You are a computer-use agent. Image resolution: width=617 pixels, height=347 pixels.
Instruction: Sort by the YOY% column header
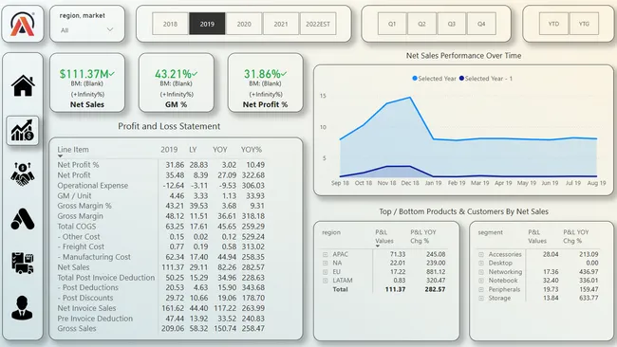tap(251, 150)
